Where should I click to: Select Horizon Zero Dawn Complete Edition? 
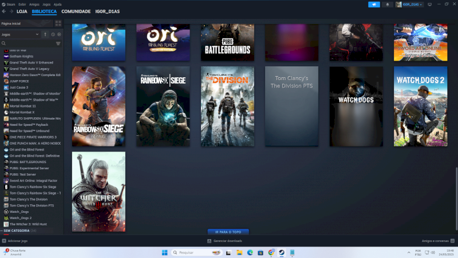coord(32,75)
